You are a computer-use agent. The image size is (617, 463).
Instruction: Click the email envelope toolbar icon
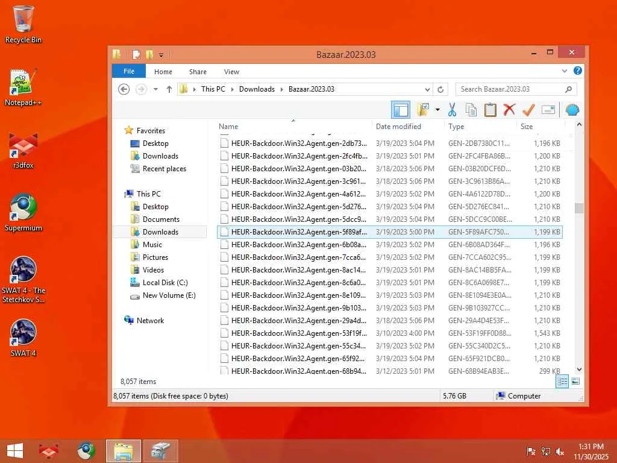pos(548,110)
